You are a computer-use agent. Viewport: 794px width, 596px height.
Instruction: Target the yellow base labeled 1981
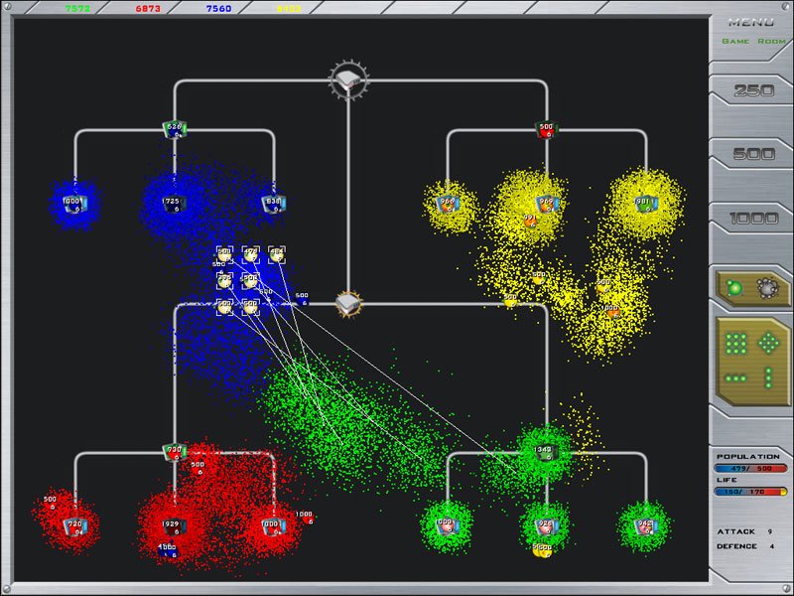645,204
